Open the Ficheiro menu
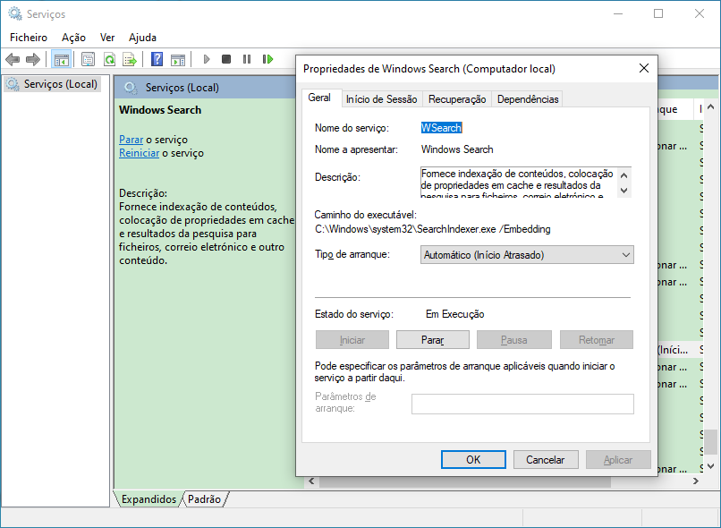721x528 pixels. [29, 38]
